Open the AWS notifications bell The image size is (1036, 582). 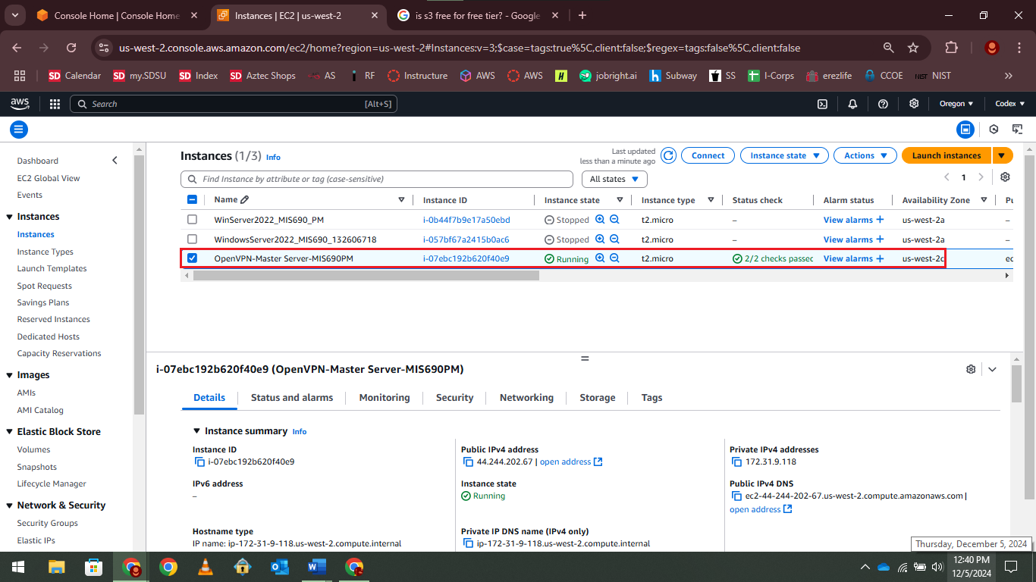852,104
